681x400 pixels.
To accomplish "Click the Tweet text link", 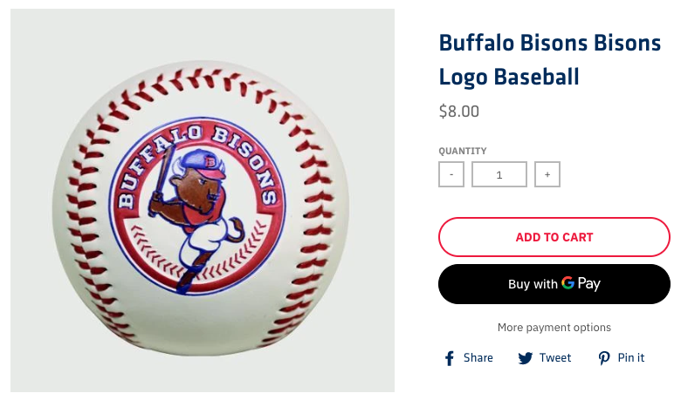I will (x=555, y=358).
